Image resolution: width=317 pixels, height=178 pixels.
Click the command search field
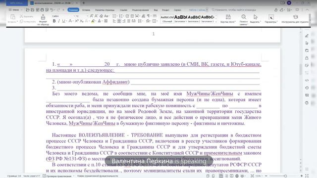tap(234, 10)
